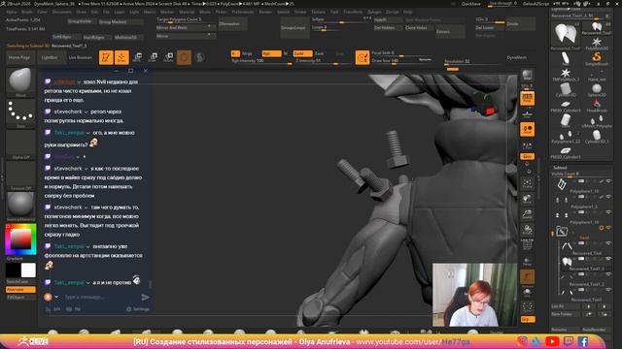Click the Divide button
622x349 pixels.
click(521, 23)
